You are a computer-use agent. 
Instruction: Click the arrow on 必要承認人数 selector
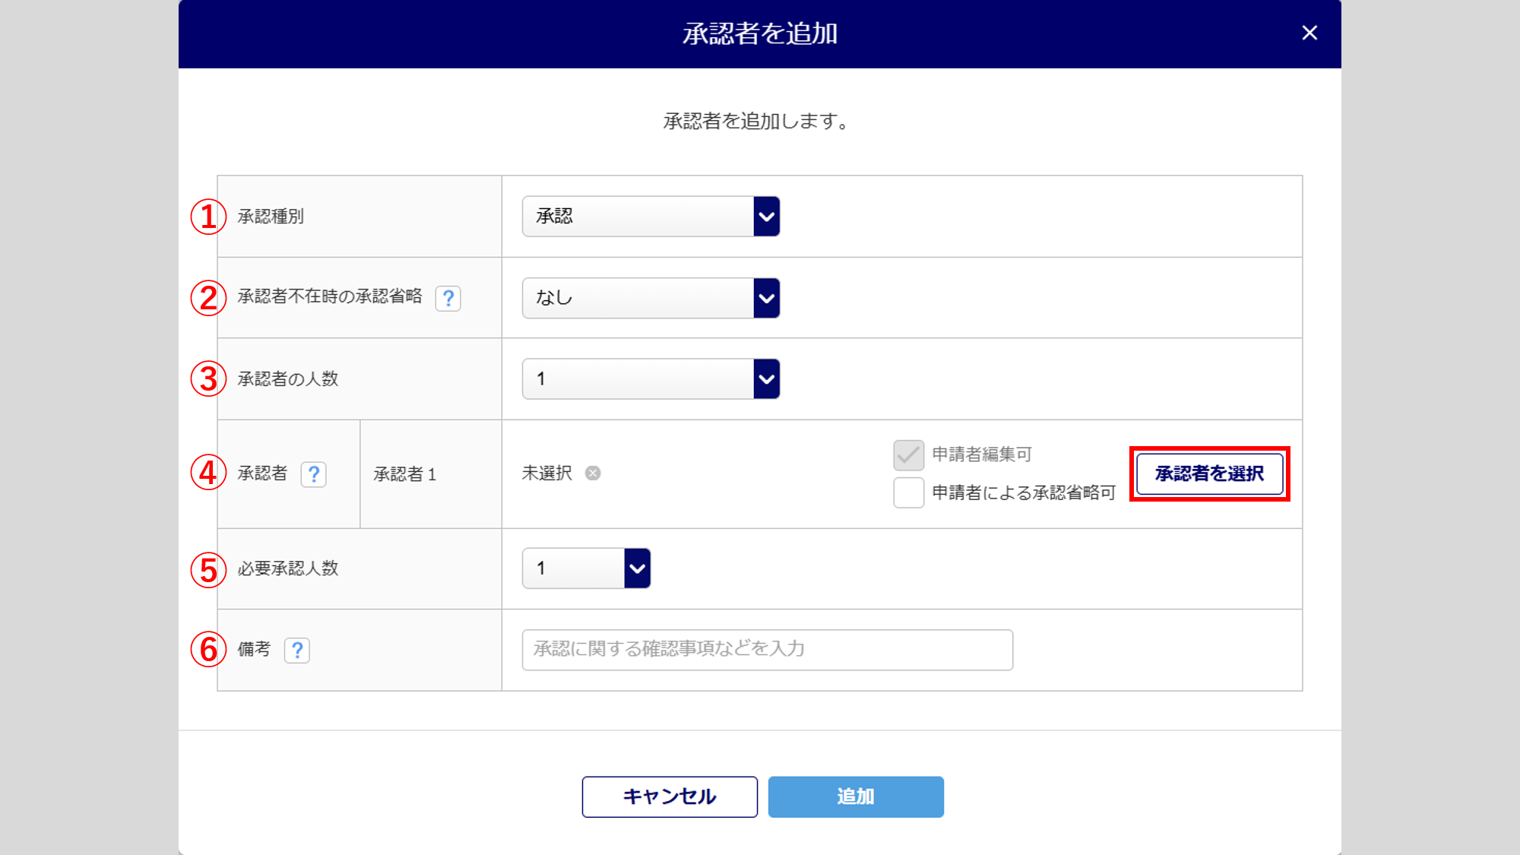tap(637, 568)
